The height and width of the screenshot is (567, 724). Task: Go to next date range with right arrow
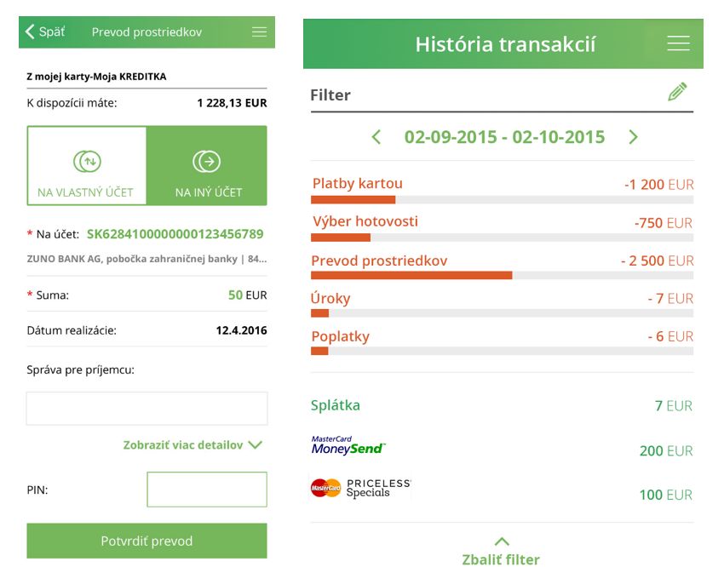[x=633, y=137]
